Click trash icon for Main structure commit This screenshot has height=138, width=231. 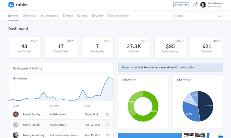107,125
